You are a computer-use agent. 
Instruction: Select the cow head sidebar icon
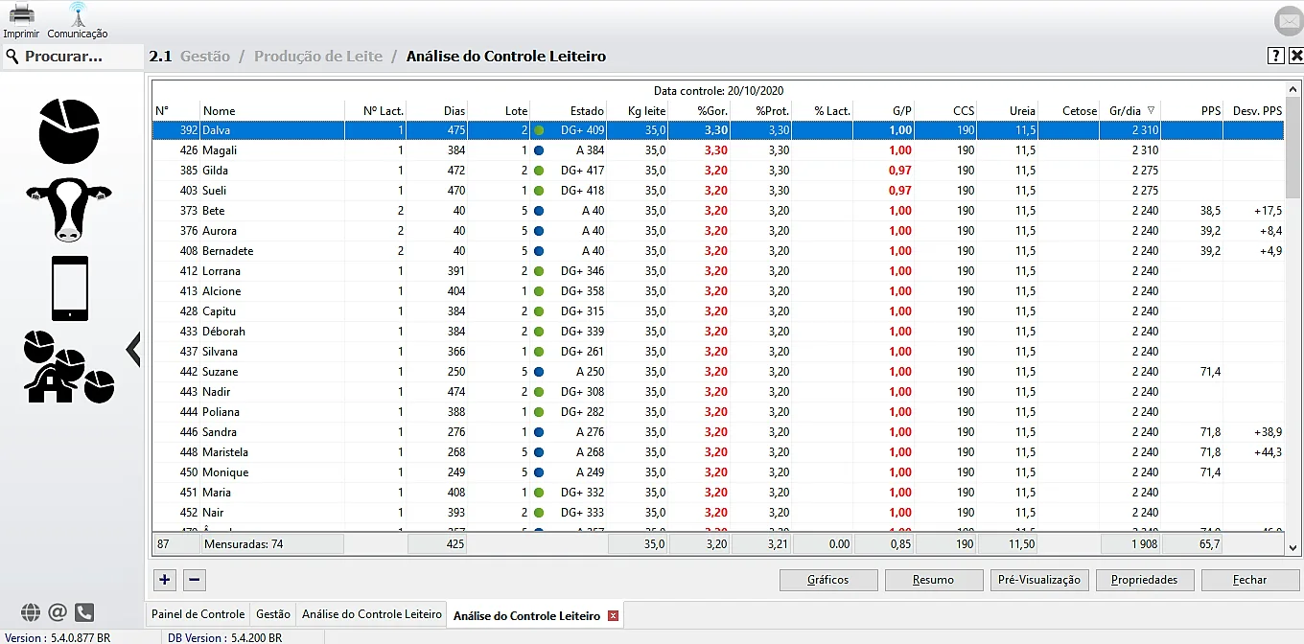click(69, 208)
